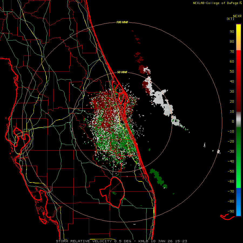
Task: Pick the blue bottom segment of color bar
Action: 238,202
